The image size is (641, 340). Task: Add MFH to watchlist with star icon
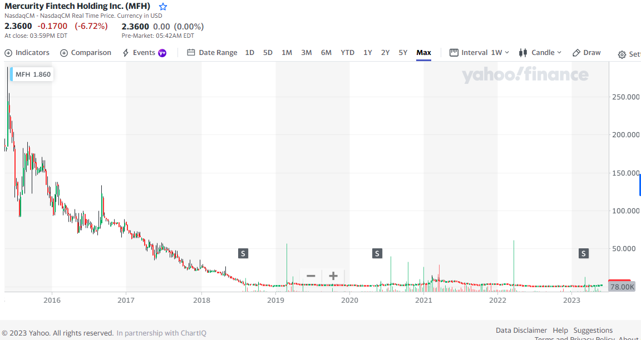(x=163, y=7)
